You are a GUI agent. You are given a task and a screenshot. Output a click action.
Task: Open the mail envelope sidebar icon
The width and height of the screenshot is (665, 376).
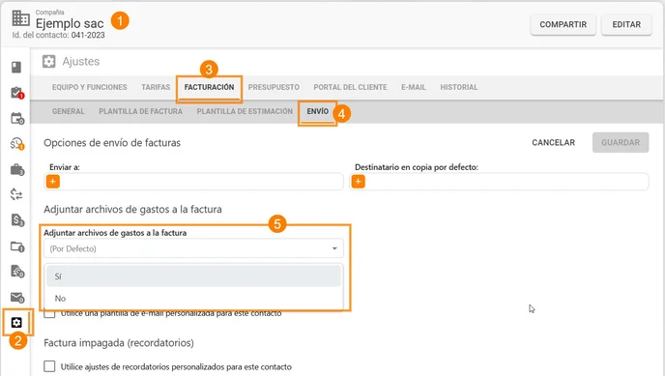(x=17, y=297)
